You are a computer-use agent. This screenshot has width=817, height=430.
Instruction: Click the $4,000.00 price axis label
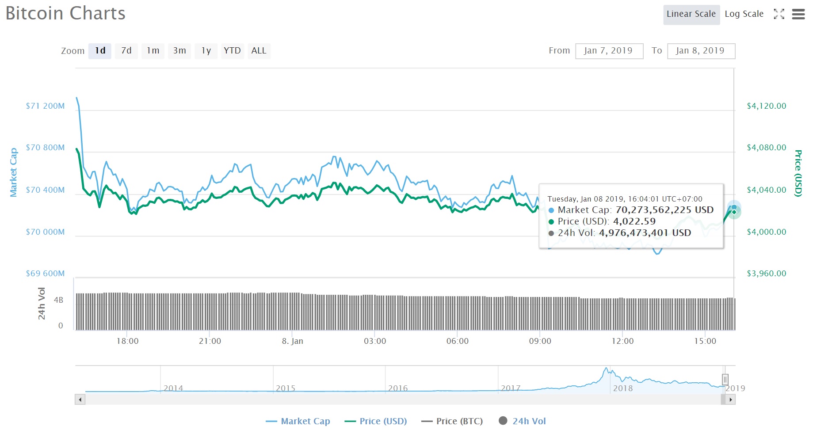(x=767, y=232)
